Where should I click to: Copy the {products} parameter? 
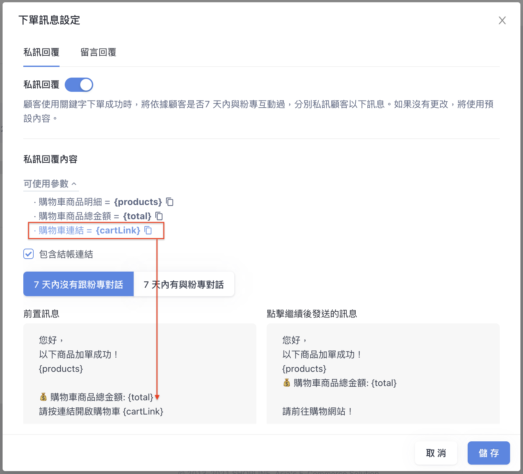[x=170, y=202]
